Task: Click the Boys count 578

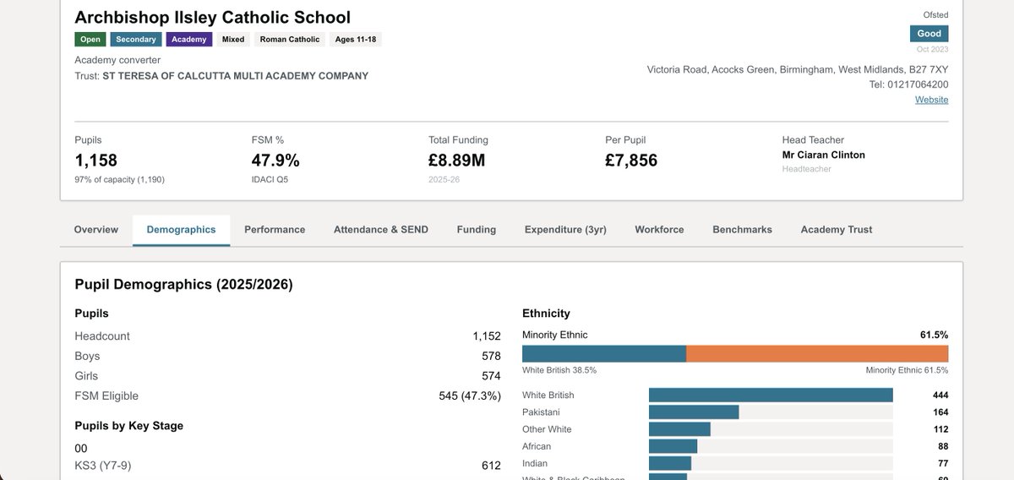Action: [x=491, y=357]
